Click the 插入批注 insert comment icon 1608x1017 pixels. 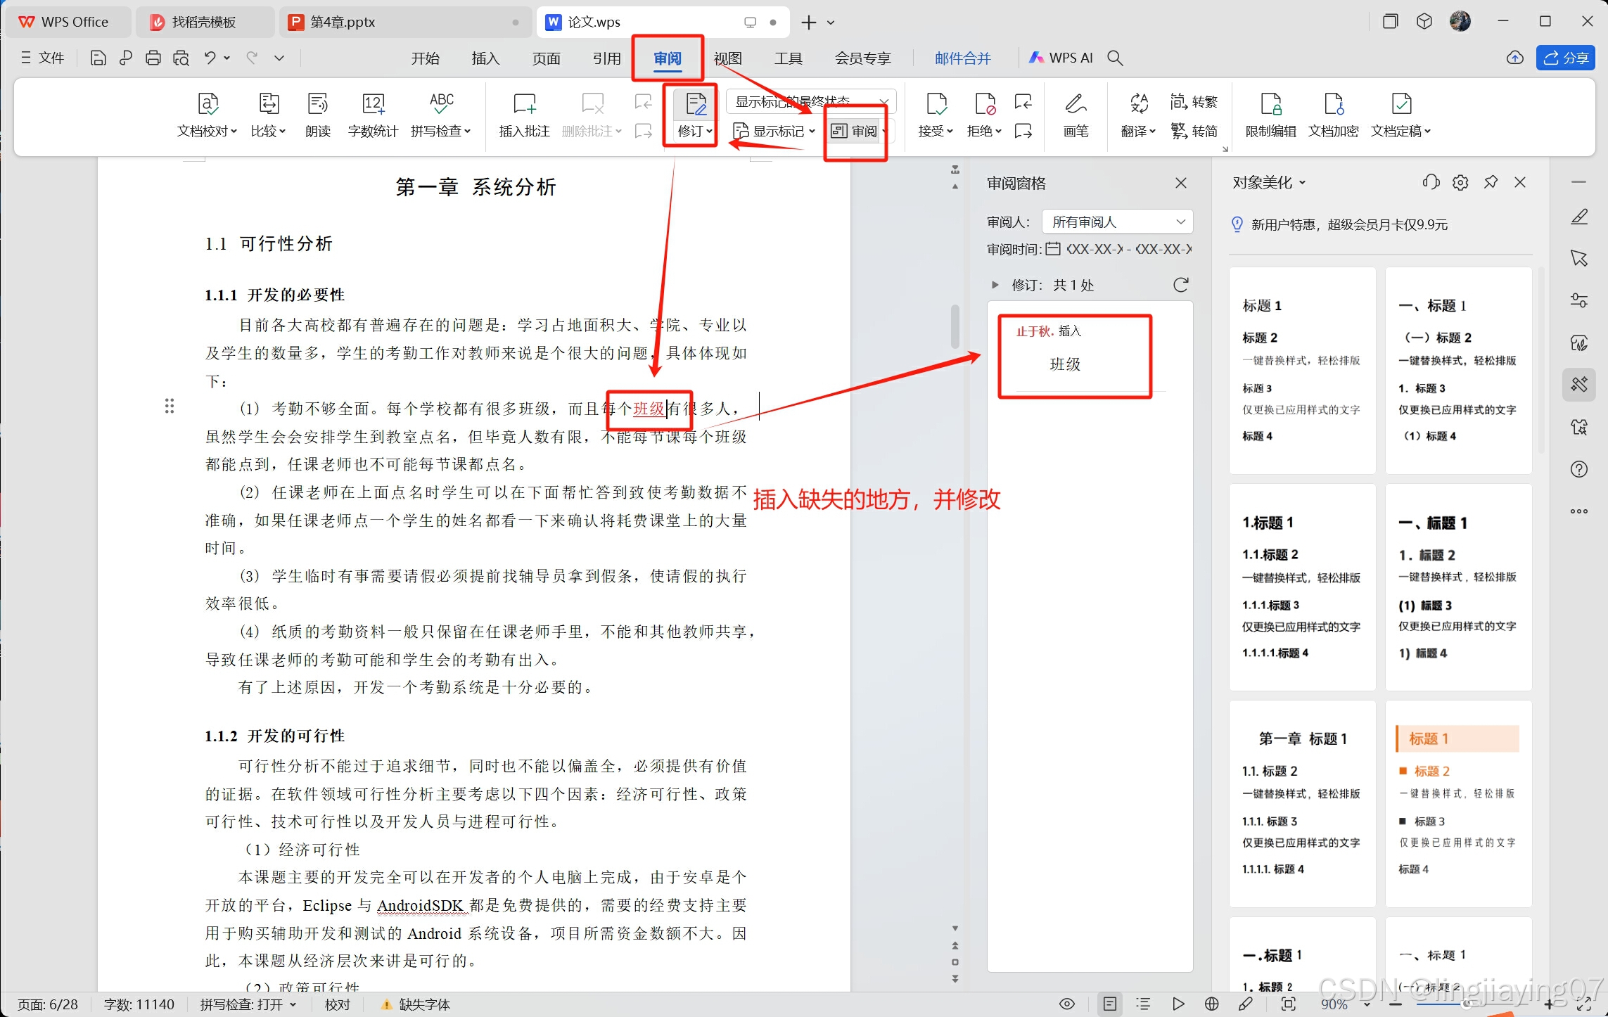pyautogui.click(x=524, y=104)
